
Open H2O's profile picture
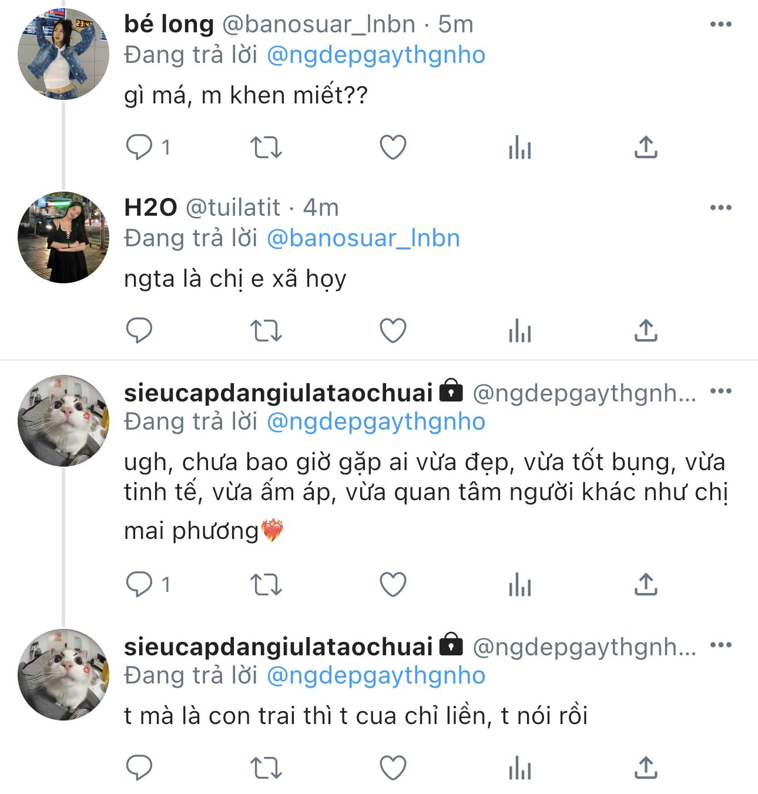63,237
